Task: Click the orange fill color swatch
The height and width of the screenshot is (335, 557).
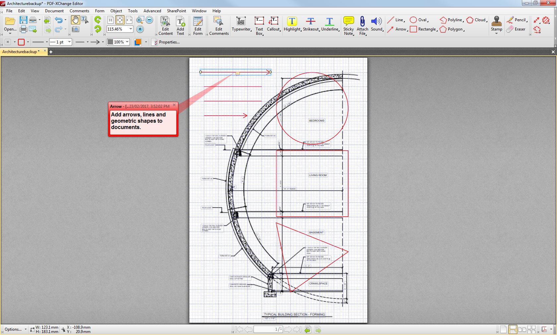Action: 138,42
